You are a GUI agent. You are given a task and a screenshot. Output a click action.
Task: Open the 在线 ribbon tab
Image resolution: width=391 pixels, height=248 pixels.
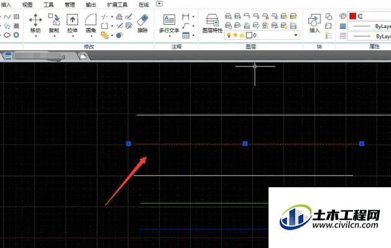144,4
